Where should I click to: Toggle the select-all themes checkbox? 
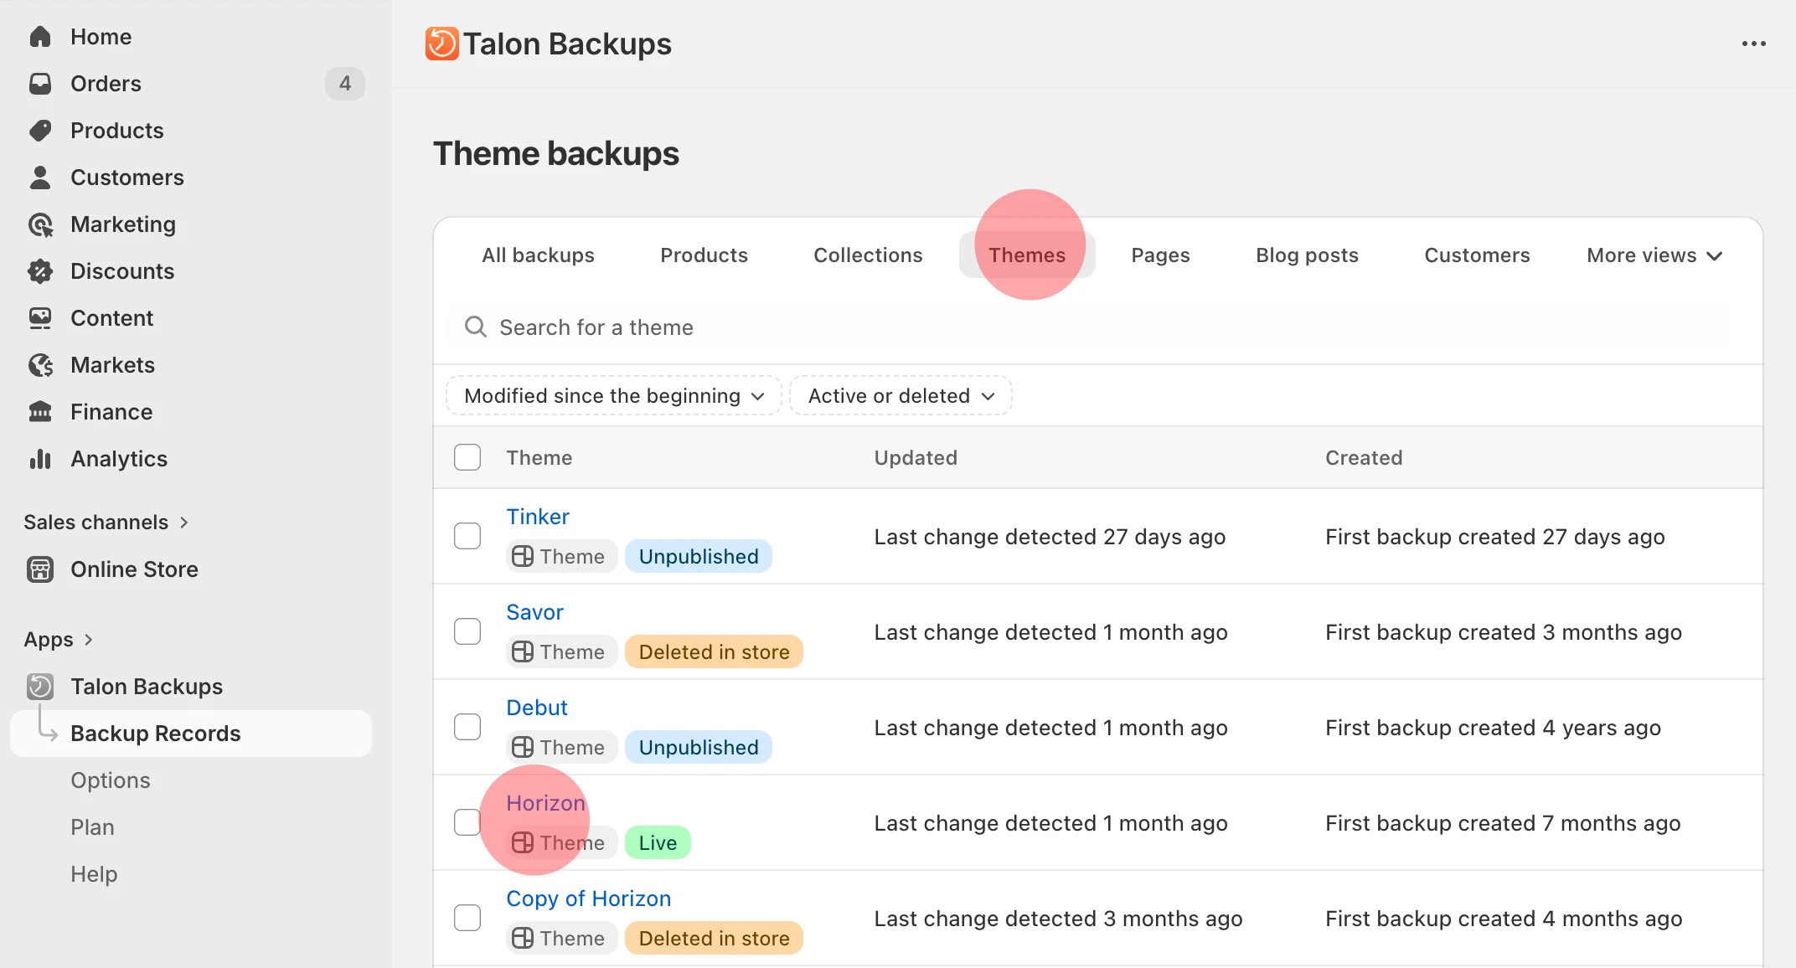click(x=467, y=457)
